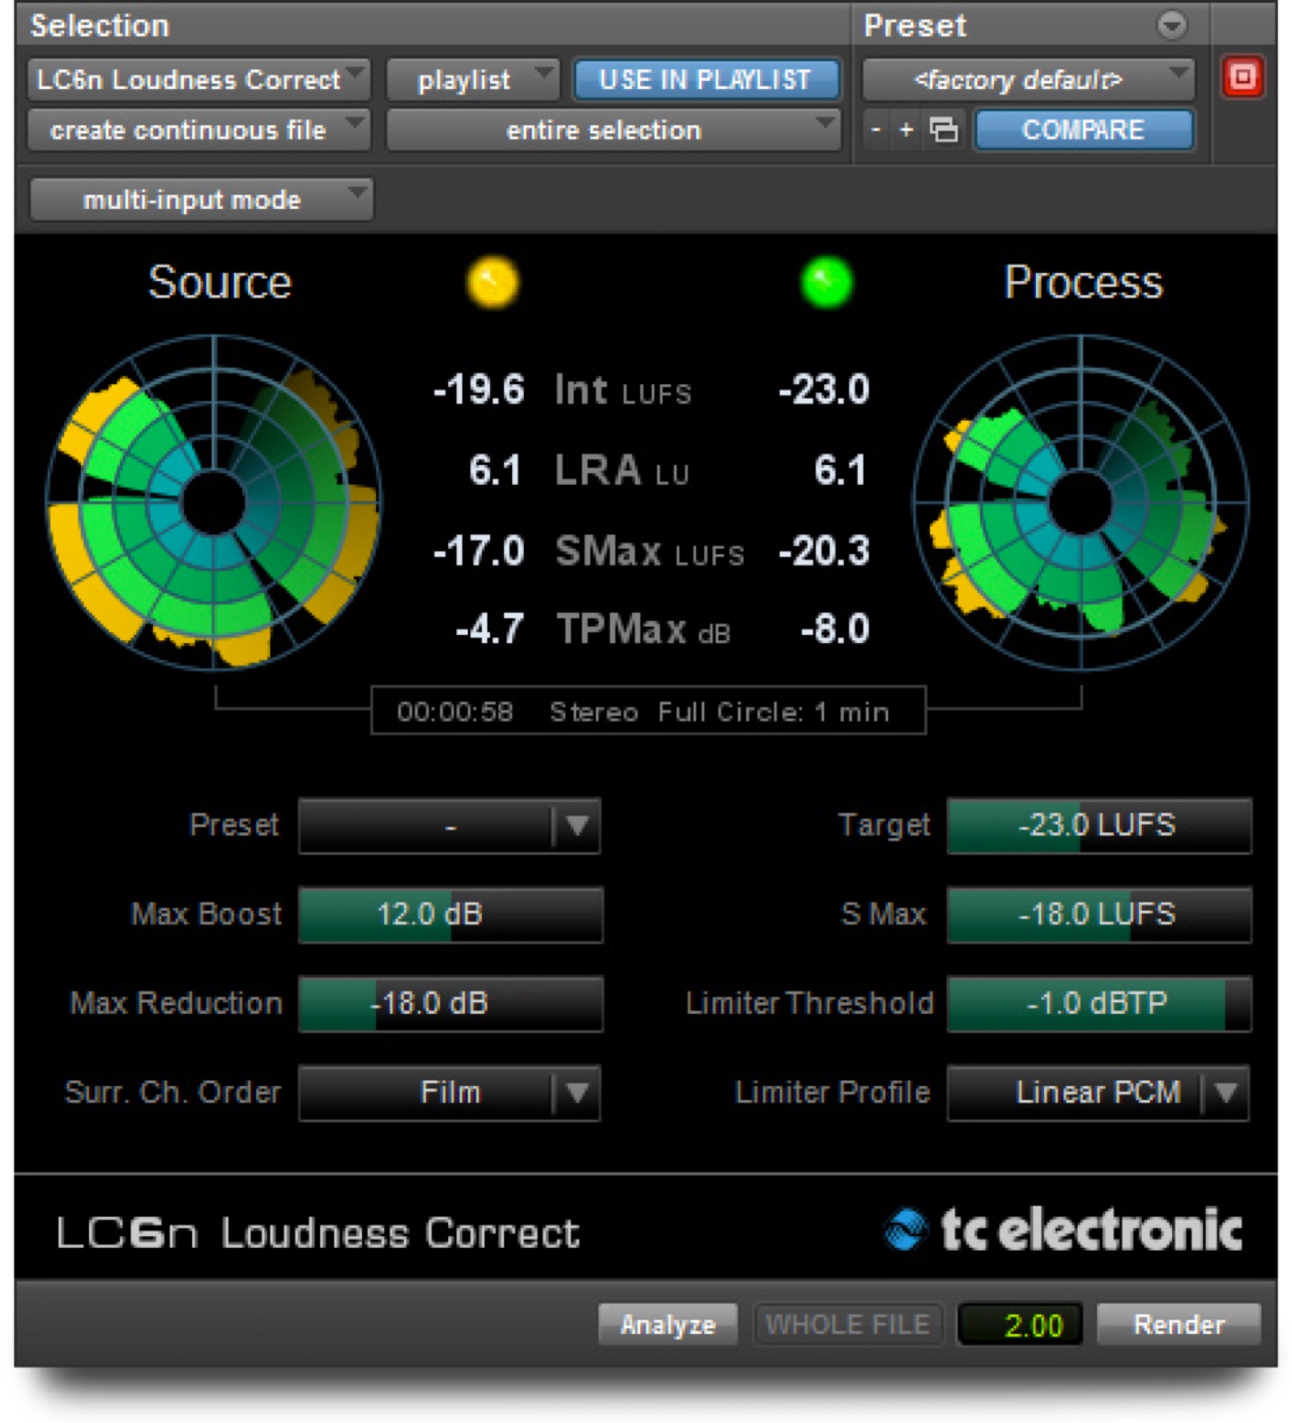Viewport: 1292px width, 1423px height.
Task: Open the plugin Preset dropdown showing a dash
Action: 450,826
